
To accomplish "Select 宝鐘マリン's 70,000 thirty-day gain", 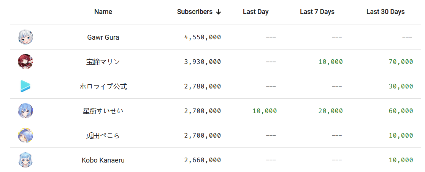I will (x=401, y=62).
